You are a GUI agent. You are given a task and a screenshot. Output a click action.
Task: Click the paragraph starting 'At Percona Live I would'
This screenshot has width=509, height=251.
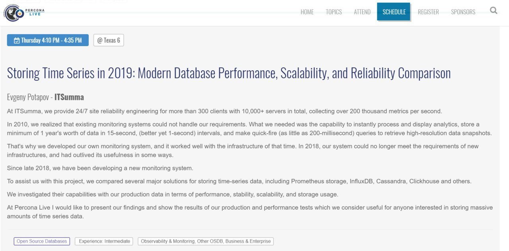250,212
